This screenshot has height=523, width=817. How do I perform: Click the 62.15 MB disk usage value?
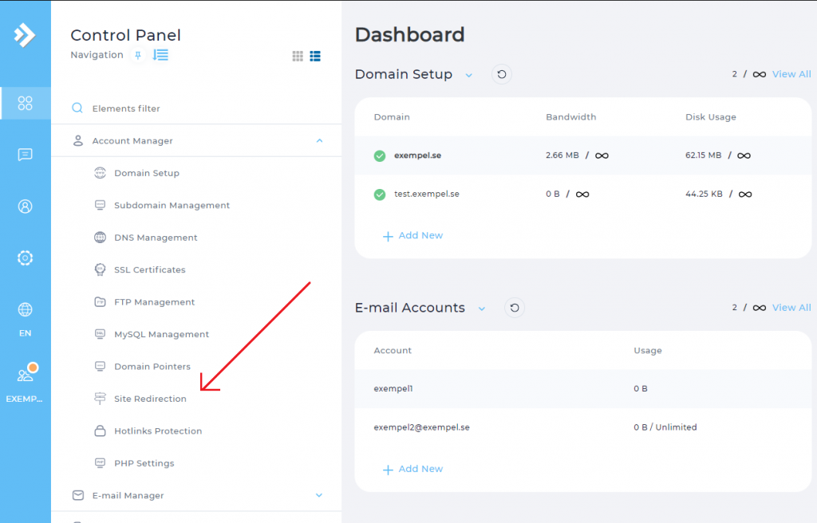click(x=704, y=155)
